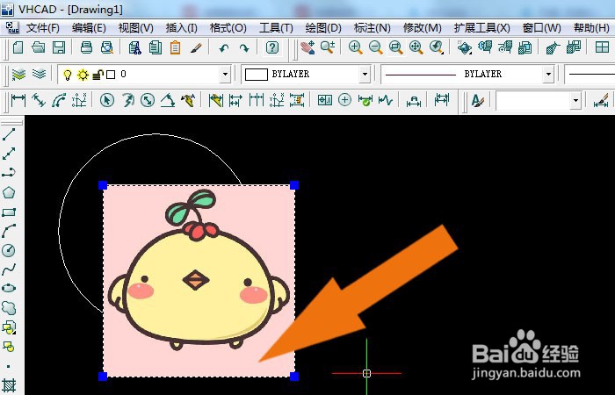The height and width of the screenshot is (395, 615).
Task: Redo the last undone action
Action: [244, 48]
